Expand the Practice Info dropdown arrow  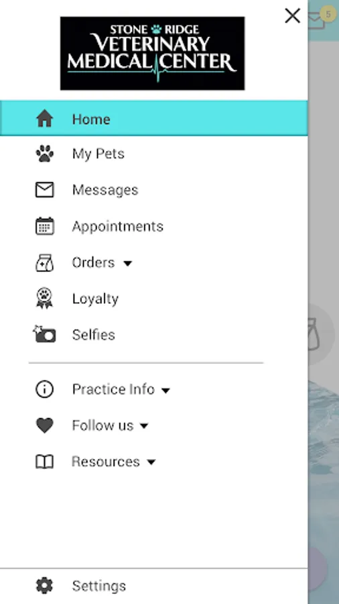click(165, 391)
